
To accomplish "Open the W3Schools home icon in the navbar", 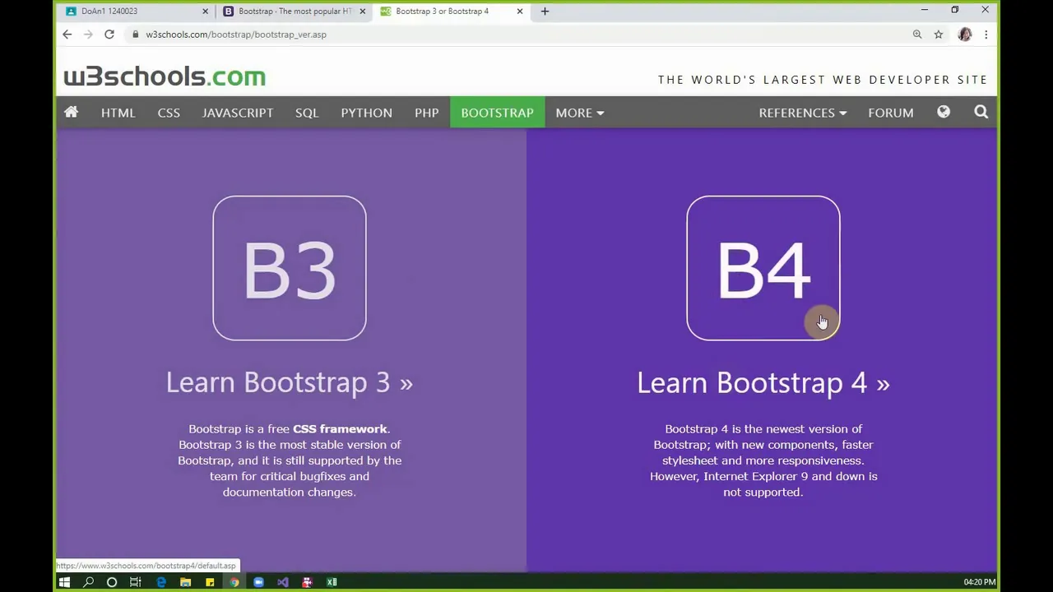I will point(71,113).
